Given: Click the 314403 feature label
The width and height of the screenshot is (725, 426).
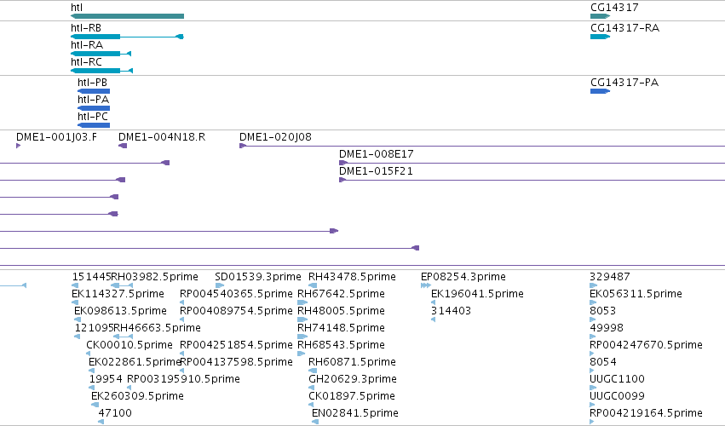Looking at the screenshot, I should [x=451, y=311].
